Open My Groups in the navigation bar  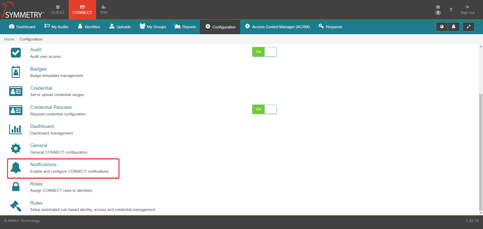(x=153, y=27)
